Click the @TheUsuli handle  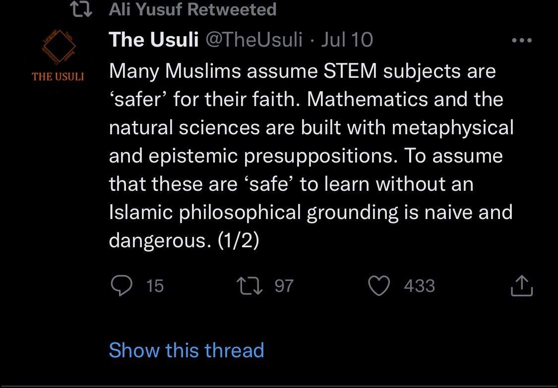(x=253, y=40)
